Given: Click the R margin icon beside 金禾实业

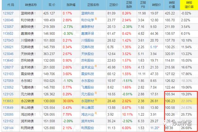Looking at the screenshot, I should point(96,66).
